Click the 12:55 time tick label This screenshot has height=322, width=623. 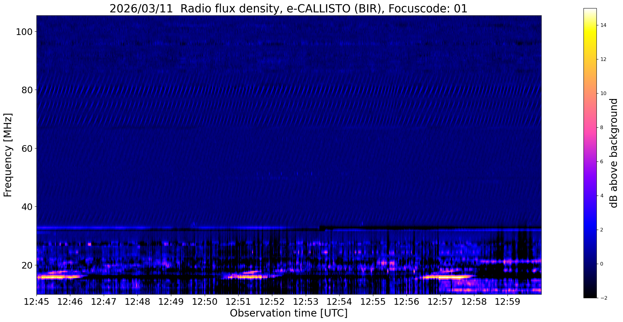373,301
